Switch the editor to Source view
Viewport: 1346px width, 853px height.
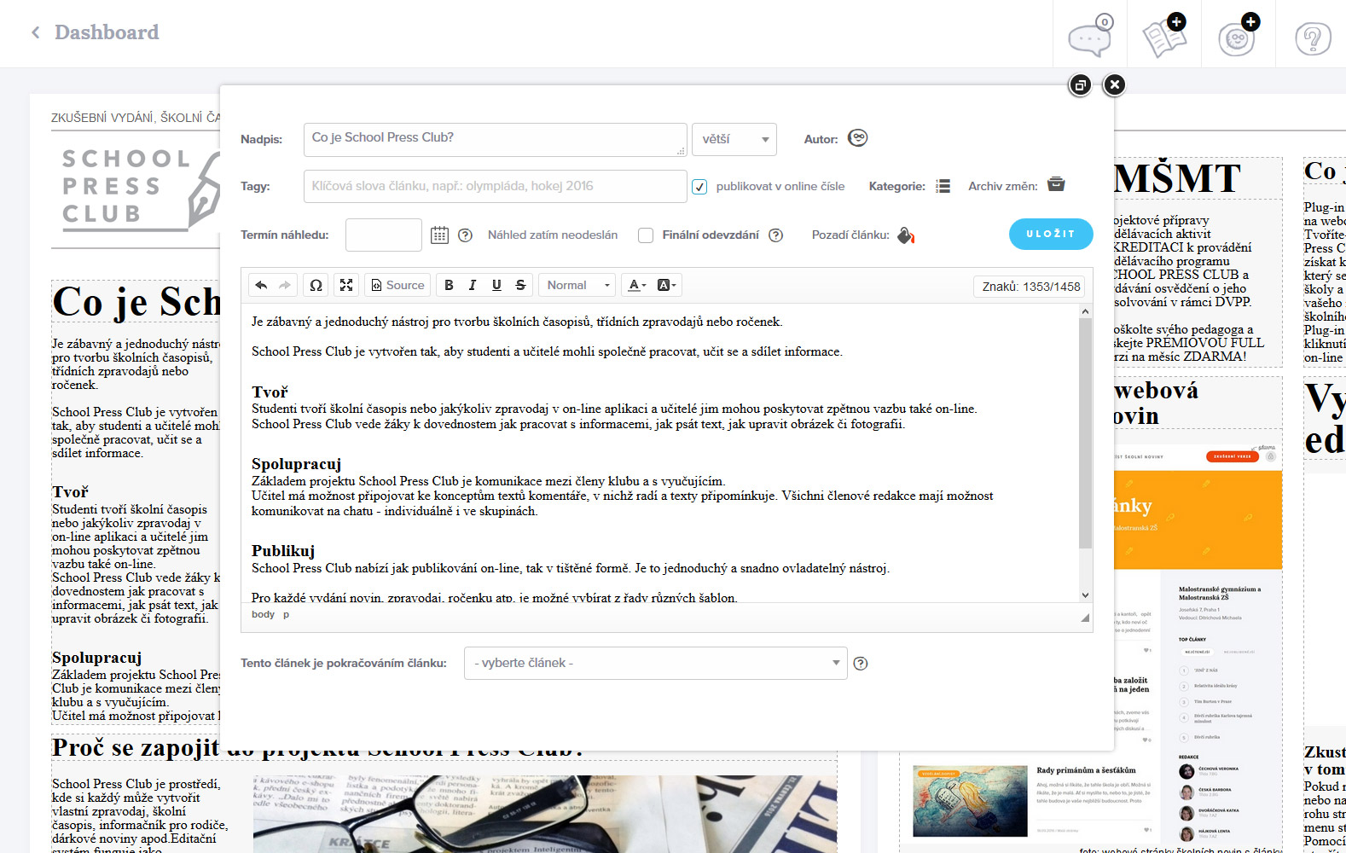pos(397,285)
